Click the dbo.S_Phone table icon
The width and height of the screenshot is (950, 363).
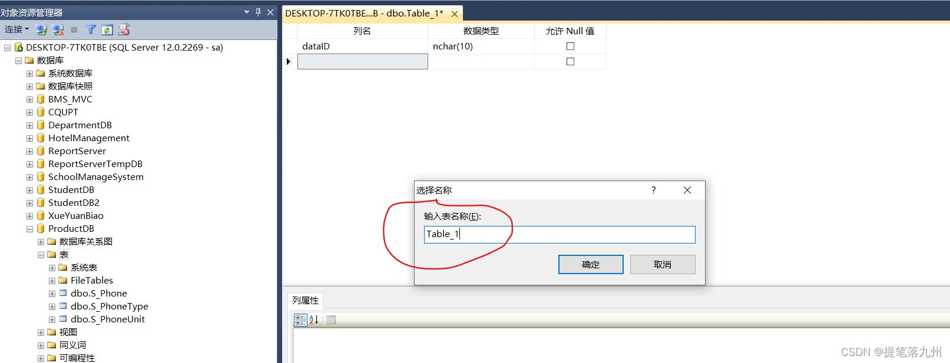point(63,293)
